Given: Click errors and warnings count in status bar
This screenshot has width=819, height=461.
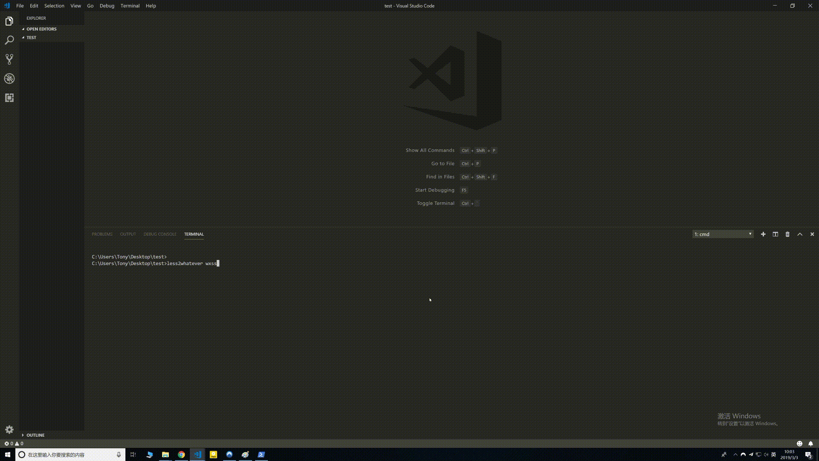Looking at the screenshot, I should tap(14, 443).
